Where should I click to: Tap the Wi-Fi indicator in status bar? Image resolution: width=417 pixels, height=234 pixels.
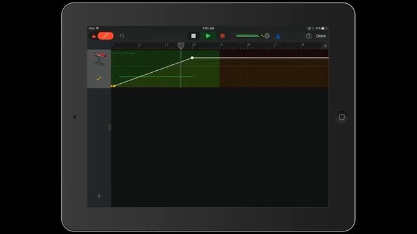(x=97, y=28)
